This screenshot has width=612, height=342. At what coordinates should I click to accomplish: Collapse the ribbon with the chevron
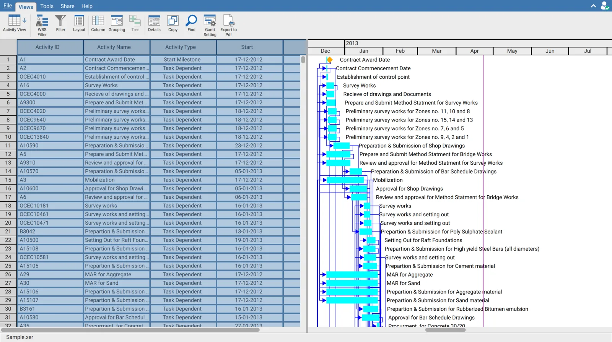pyautogui.click(x=593, y=6)
